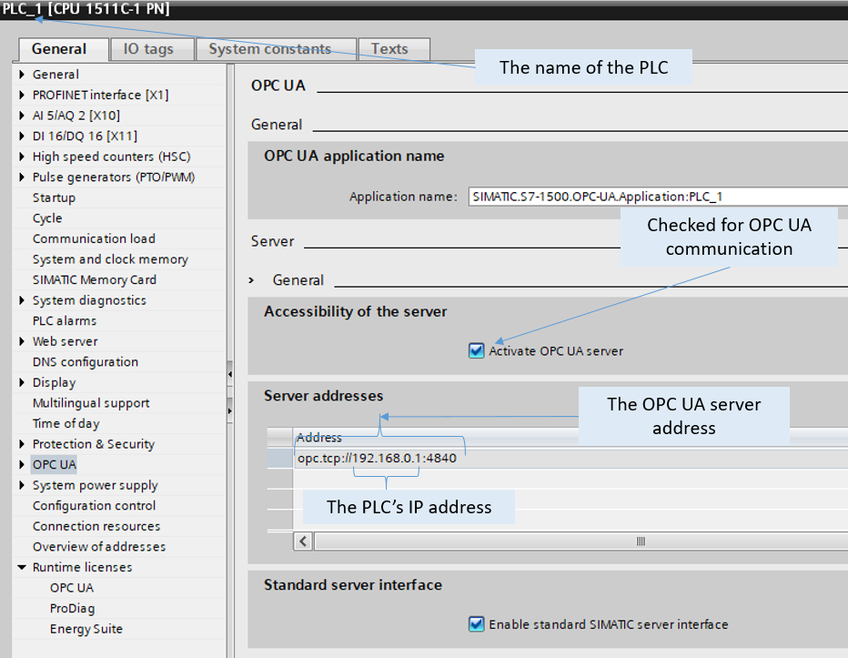This screenshot has height=658, width=848.
Task: Disable standard SIMATIC server interface checkbox
Action: click(476, 624)
